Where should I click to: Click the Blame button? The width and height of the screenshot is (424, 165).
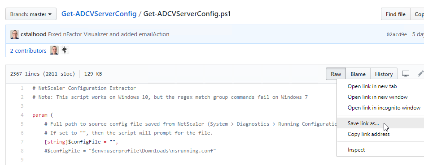[358, 74]
